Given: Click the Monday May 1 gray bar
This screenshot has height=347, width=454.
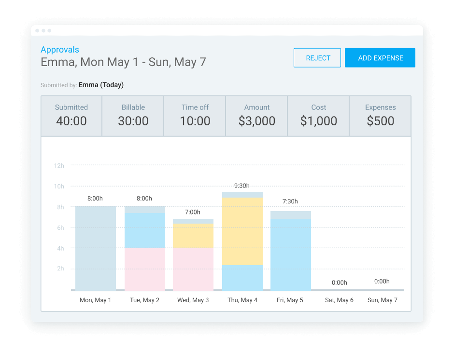Looking at the screenshot, I should coord(96,248).
